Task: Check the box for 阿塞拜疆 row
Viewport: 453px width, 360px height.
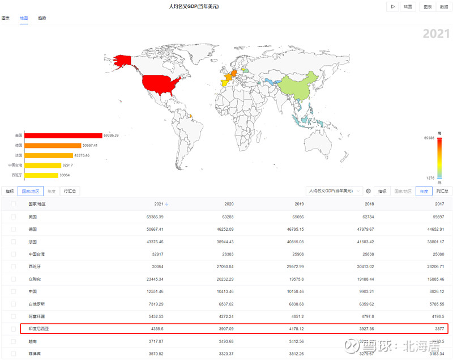Action: coord(13,316)
